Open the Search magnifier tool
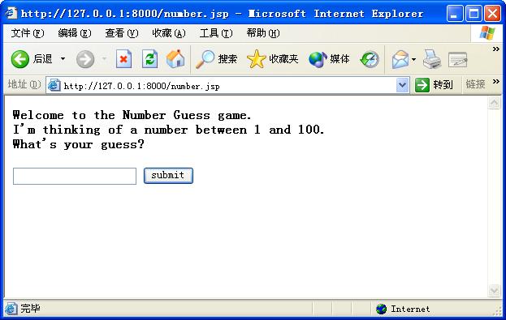Viewport: 506px width, 320px height. tap(205, 59)
